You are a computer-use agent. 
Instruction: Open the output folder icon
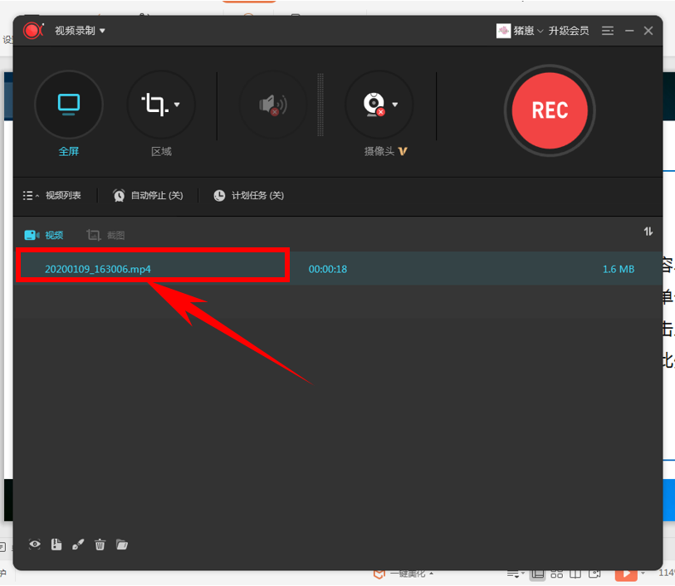coord(122,544)
